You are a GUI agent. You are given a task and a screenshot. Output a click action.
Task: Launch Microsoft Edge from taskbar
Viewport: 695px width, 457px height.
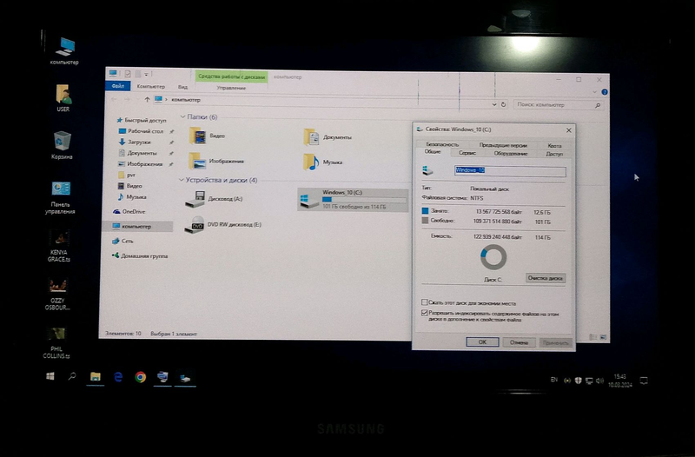pos(118,377)
